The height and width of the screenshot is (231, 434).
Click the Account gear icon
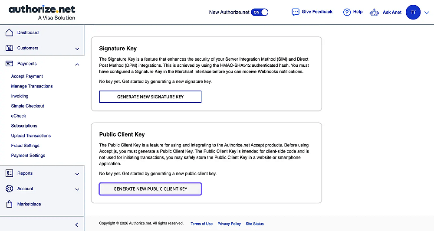click(x=9, y=189)
